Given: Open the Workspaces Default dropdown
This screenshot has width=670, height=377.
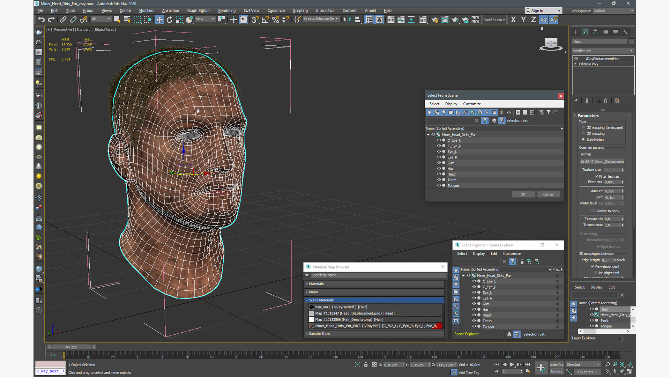Looking at the screenshot, I should coord(613,11).
